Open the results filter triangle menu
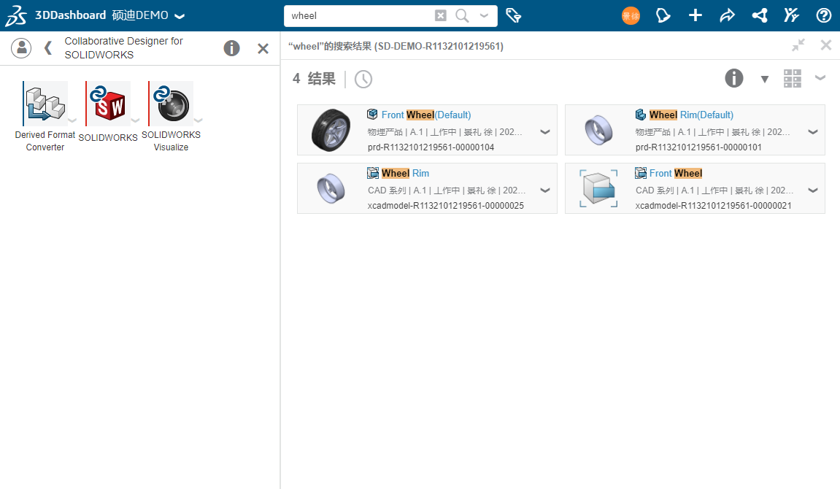The height and width of the screenshot is (489, 840). coord(765,79)
